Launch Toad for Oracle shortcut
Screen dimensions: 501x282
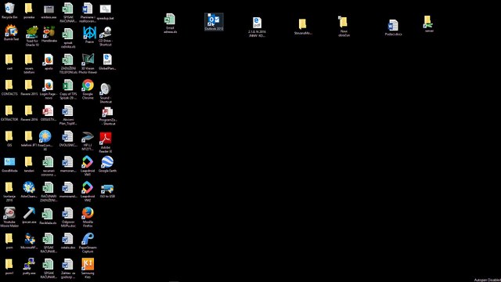[32, 36]
